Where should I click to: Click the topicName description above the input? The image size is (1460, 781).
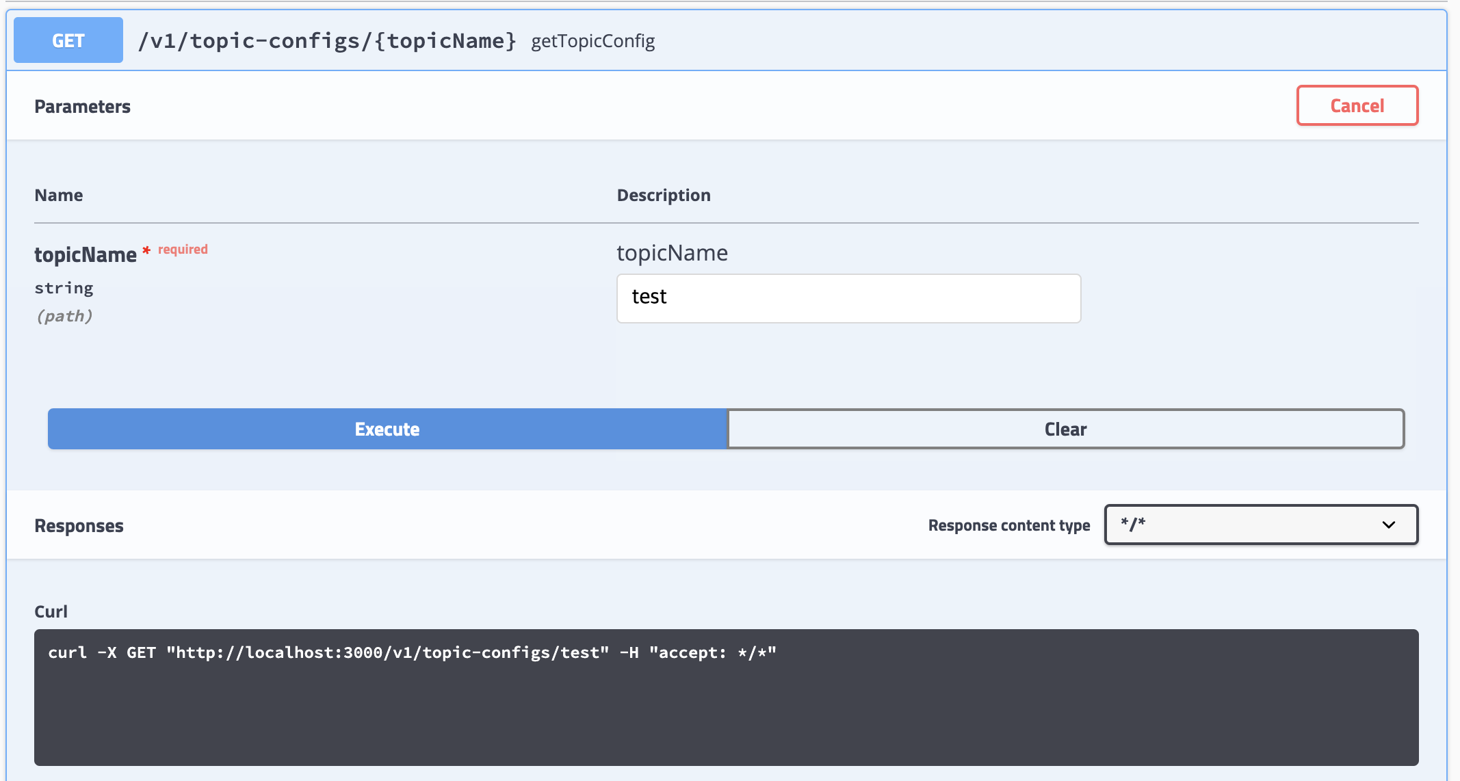pyautogui.click(x=673, y=253)
